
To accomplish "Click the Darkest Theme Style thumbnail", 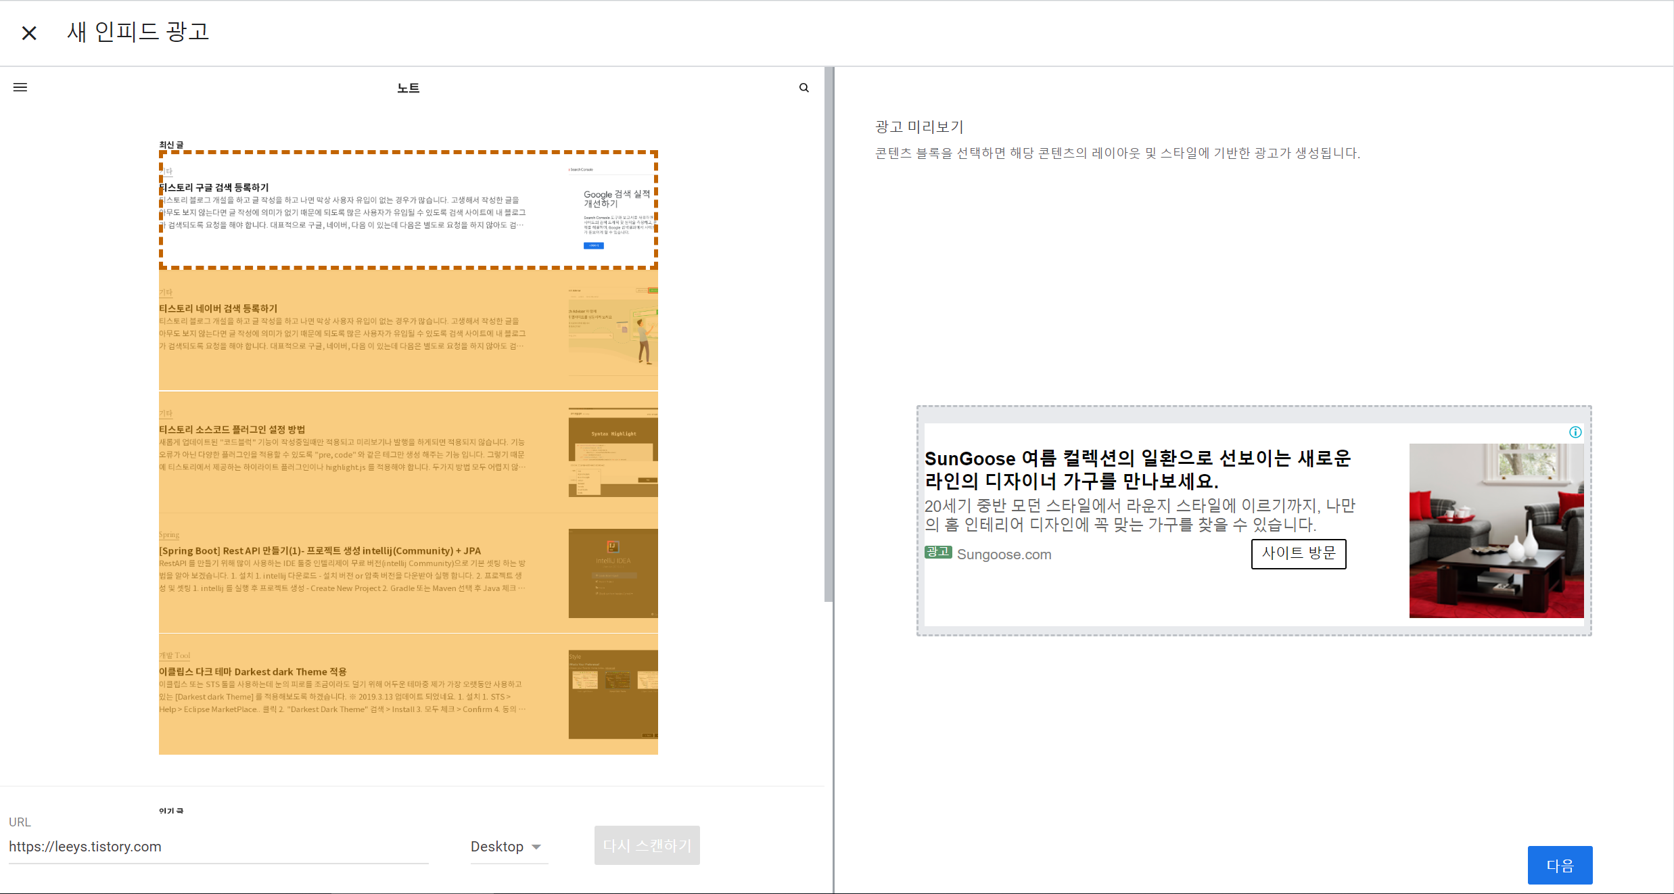I will [613, 695].
